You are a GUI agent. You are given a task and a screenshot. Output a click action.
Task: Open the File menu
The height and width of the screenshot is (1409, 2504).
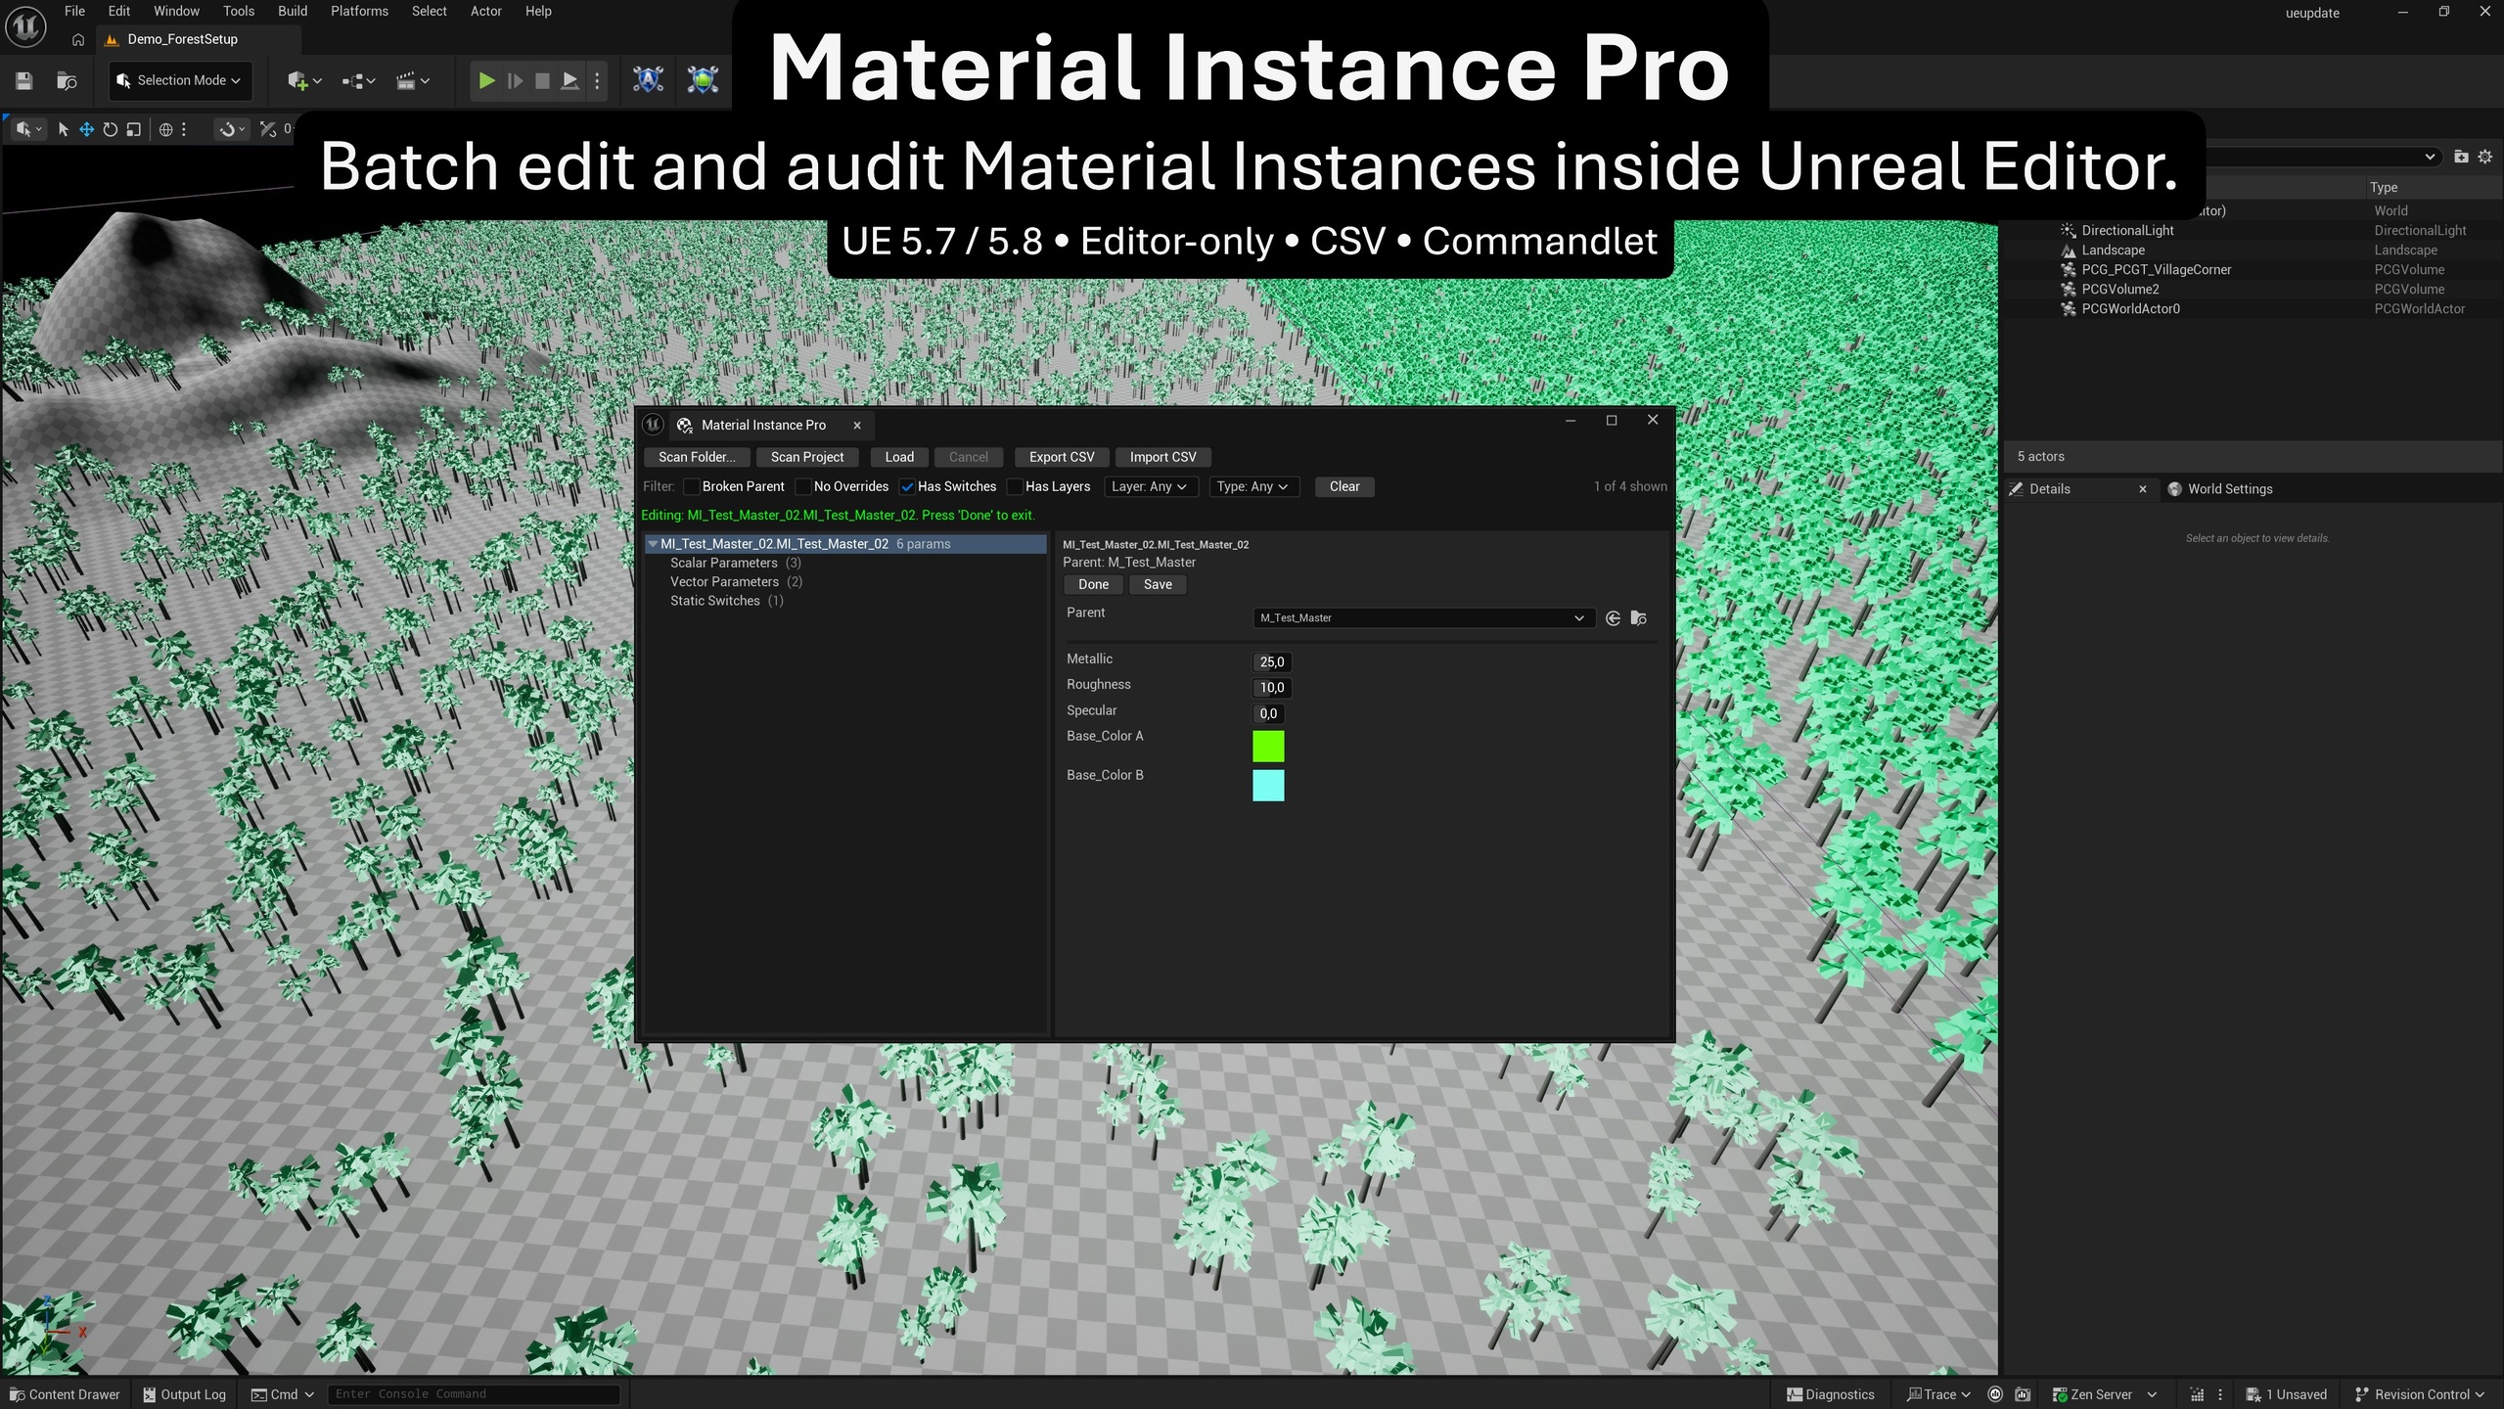(74, 11)
